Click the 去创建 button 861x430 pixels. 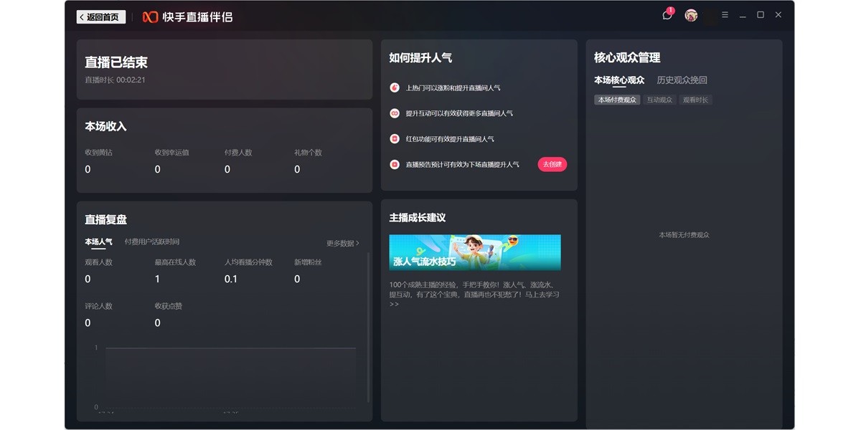(x=552, y=165)
